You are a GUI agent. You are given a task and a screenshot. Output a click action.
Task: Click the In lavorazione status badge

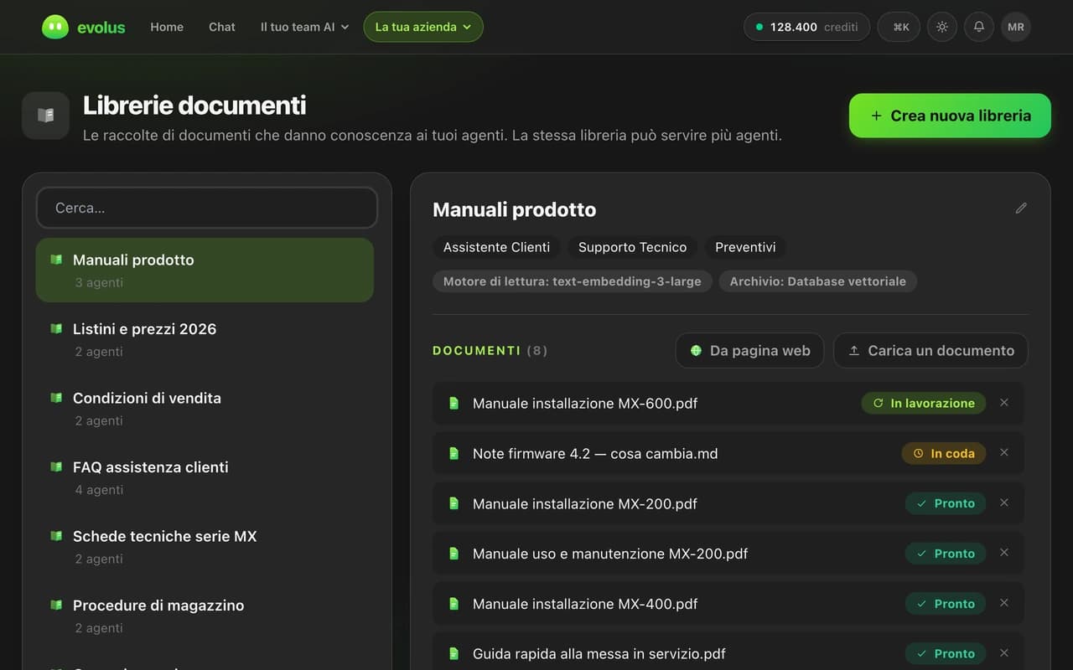(x=924, y=403)
